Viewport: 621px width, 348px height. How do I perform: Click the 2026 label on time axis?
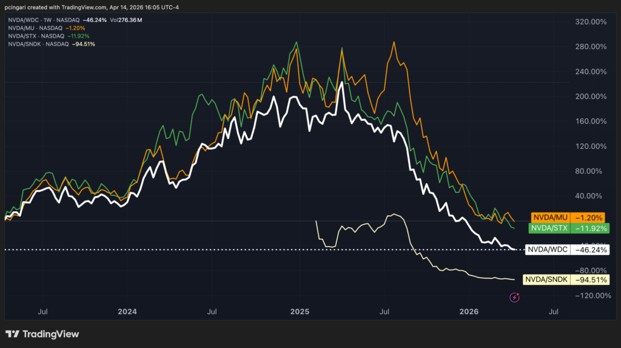pos(469,312)
